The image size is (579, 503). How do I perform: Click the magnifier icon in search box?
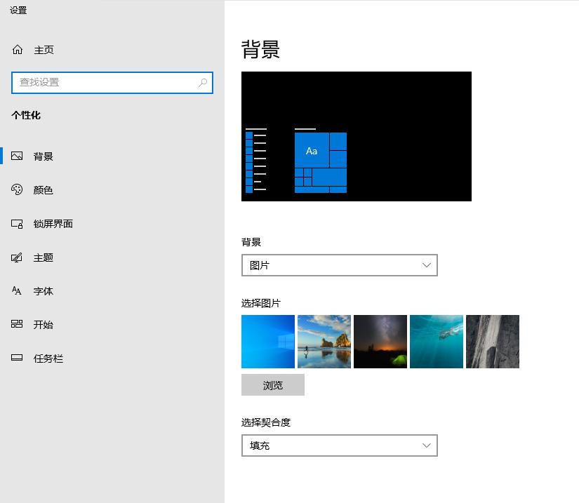(x=203, y=83)
